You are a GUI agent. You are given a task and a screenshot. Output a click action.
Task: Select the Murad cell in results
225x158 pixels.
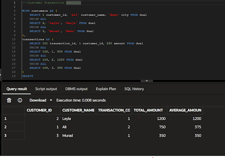coord(78,135)
